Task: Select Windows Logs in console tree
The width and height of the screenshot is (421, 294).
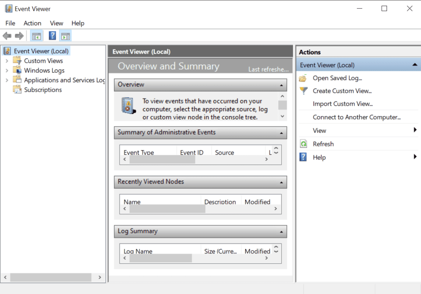Action: click(x=44, y=71)
